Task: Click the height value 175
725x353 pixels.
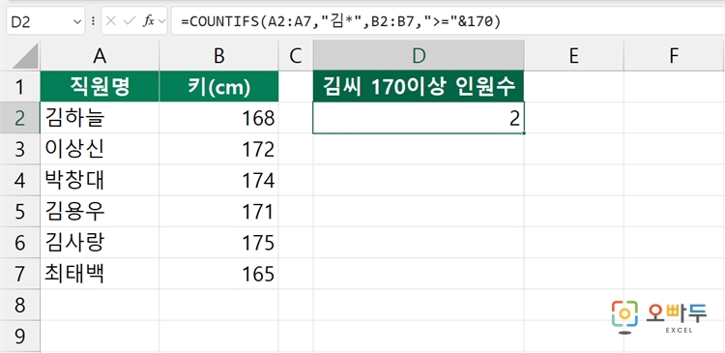Action: coord(218,243)
